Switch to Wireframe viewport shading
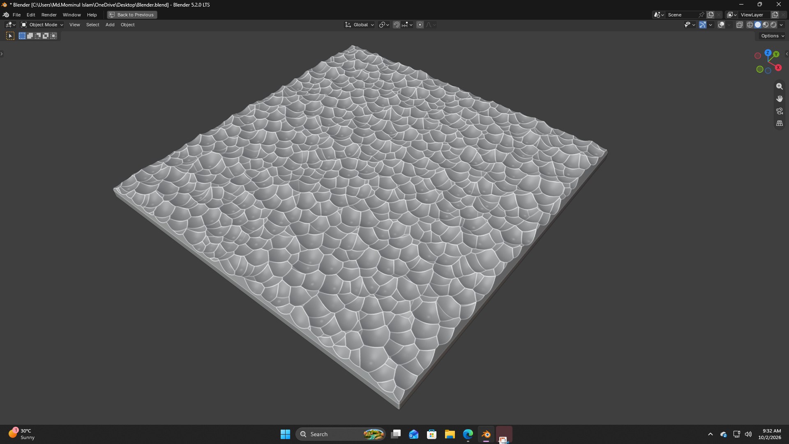The width and height of the screenshot is (789, 444). pyautogui.click(x=750, y=25)
